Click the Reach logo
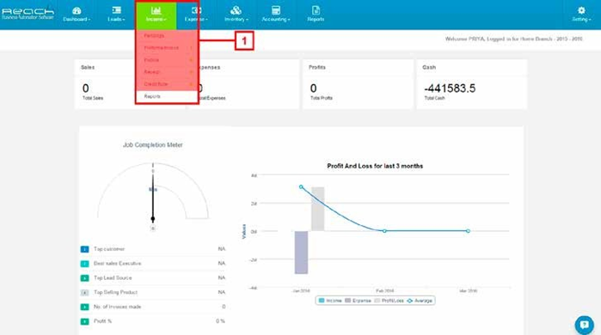 pos(28,14)
